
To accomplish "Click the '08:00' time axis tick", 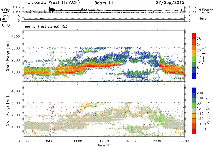I will (77, 141).
